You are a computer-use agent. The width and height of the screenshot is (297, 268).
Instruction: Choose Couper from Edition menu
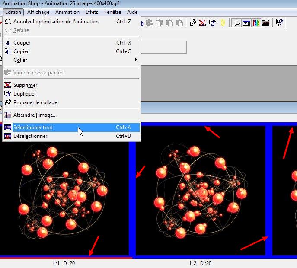point(22,43)
